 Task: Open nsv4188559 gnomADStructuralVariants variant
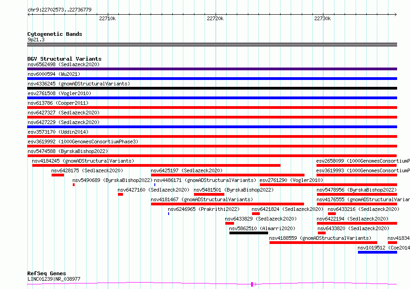[320, 238]
